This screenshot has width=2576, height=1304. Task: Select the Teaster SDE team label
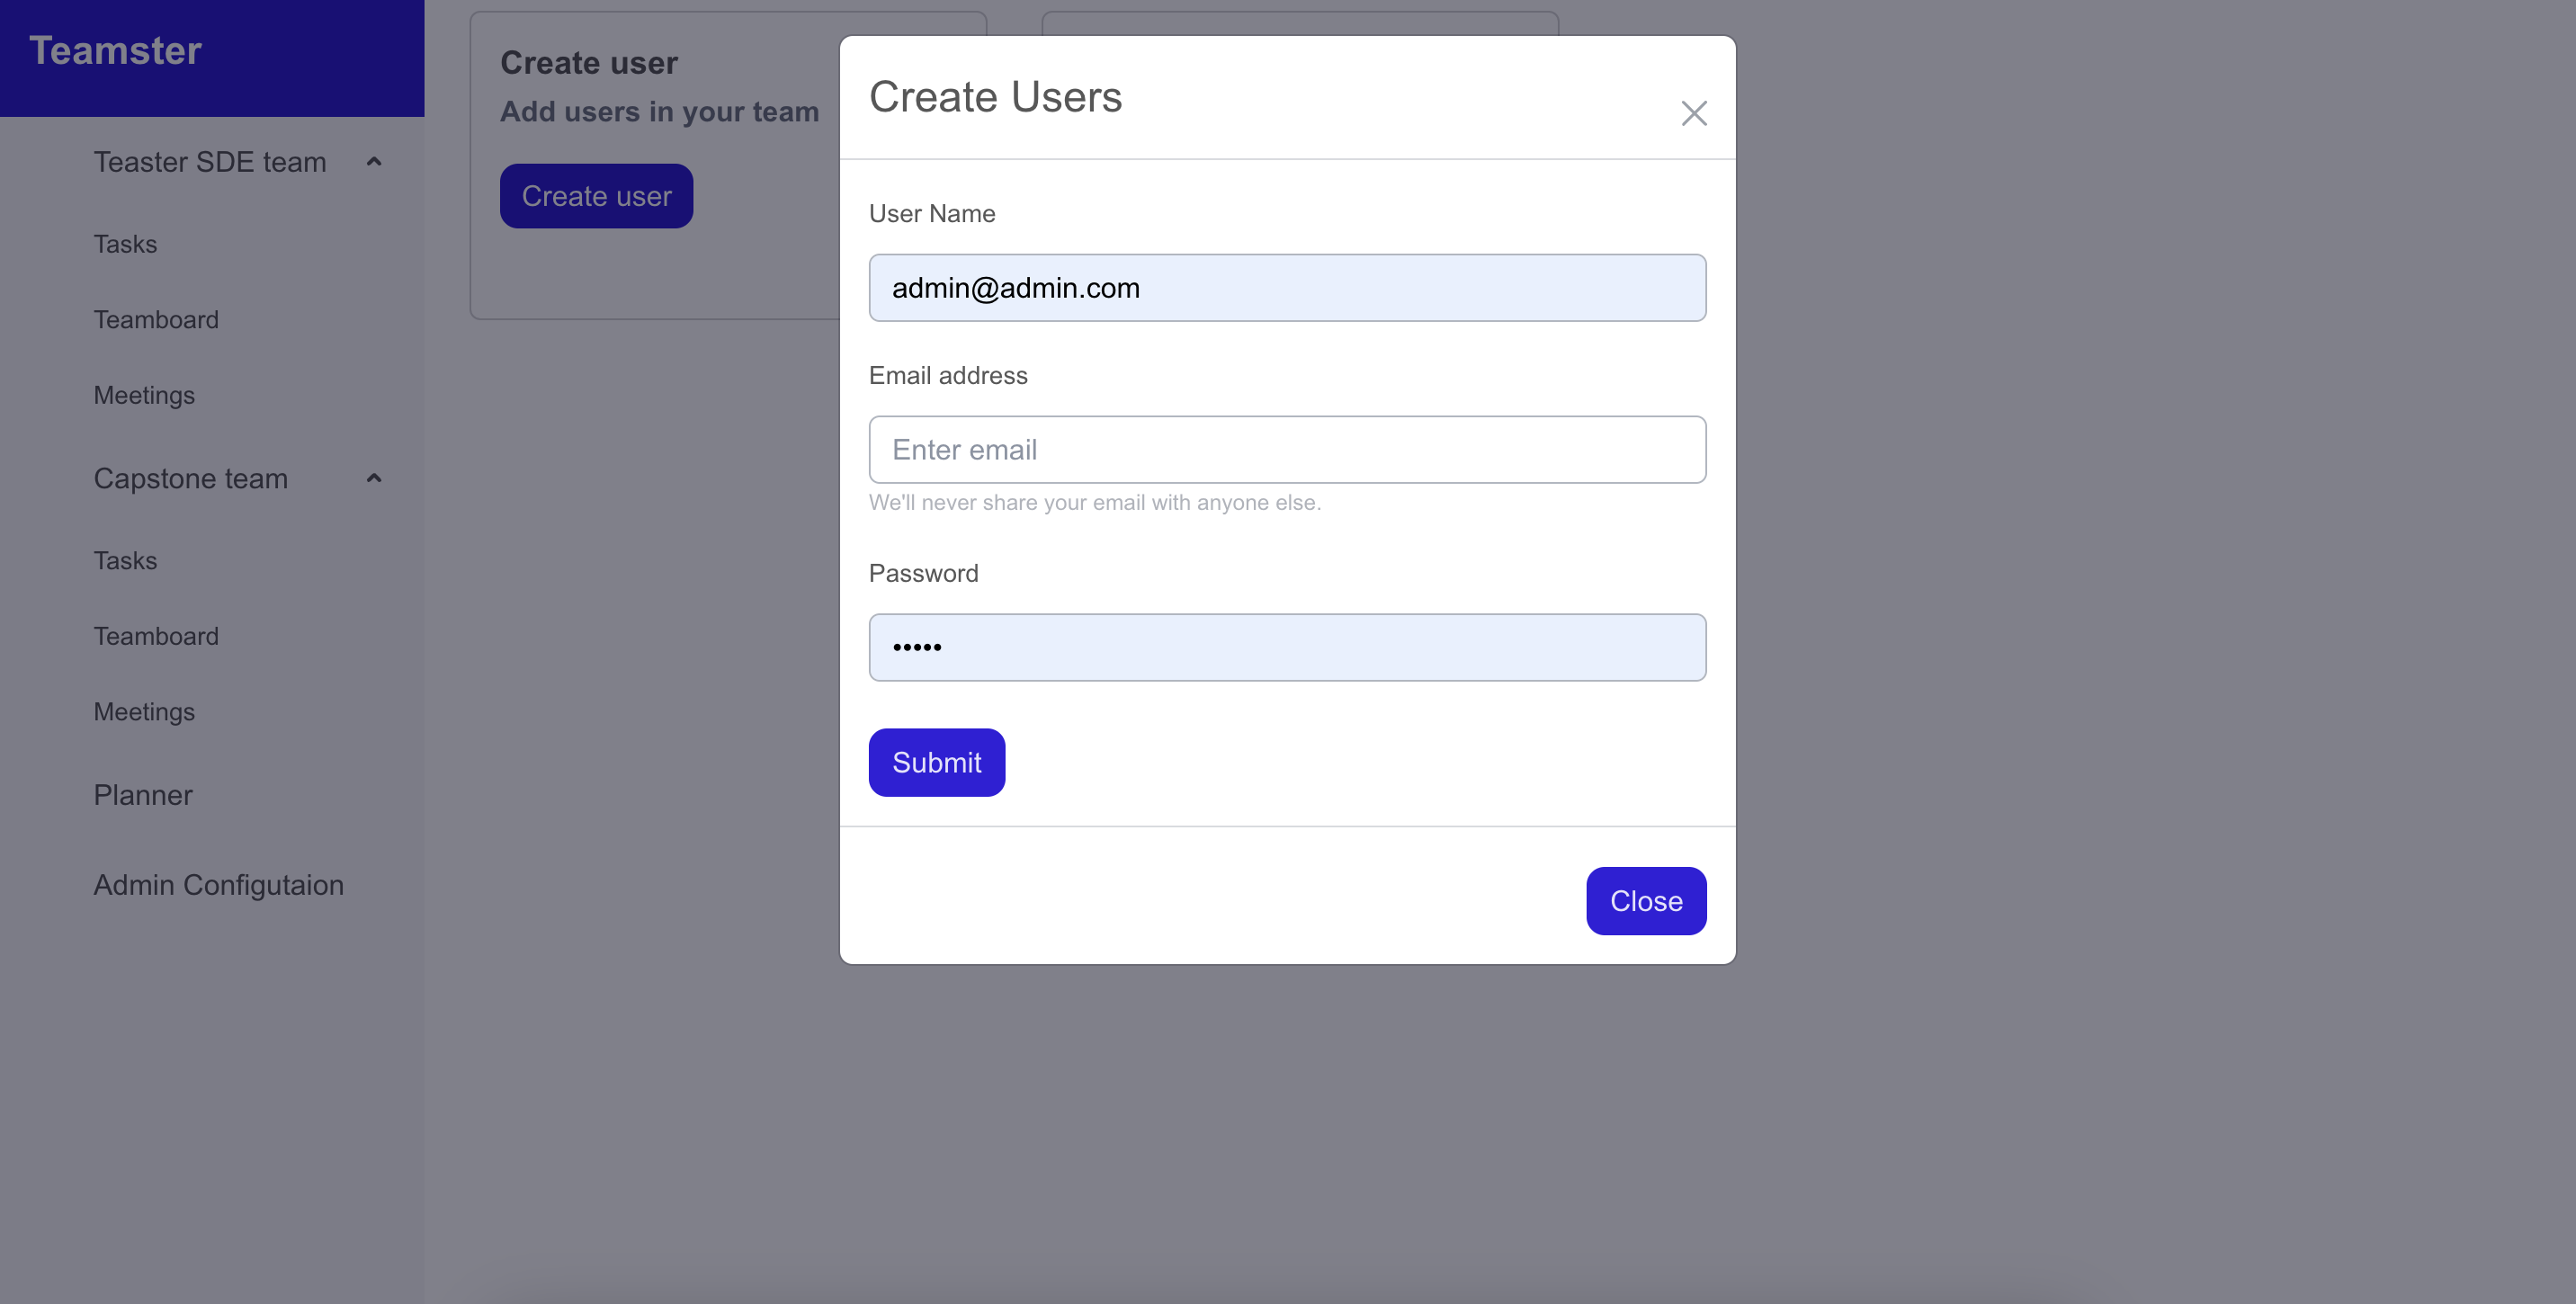(210, 162)
